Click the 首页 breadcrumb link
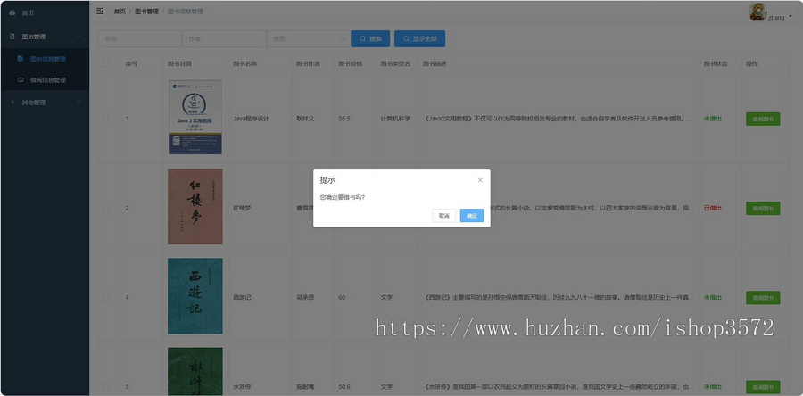Image resolution: width=803 pixels, height=396 pixels. tap(120, 12)
